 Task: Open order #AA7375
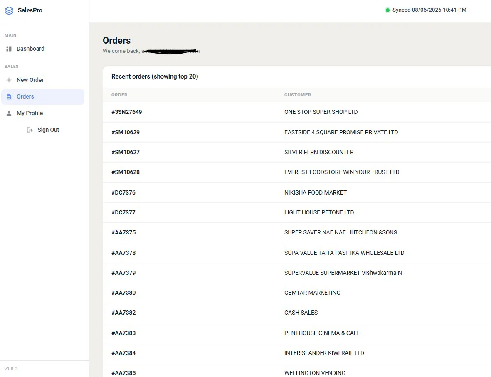coord(123,233)
